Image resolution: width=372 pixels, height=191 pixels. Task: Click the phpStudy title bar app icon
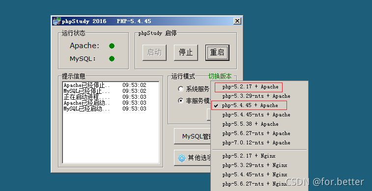(x=57, y=21)
